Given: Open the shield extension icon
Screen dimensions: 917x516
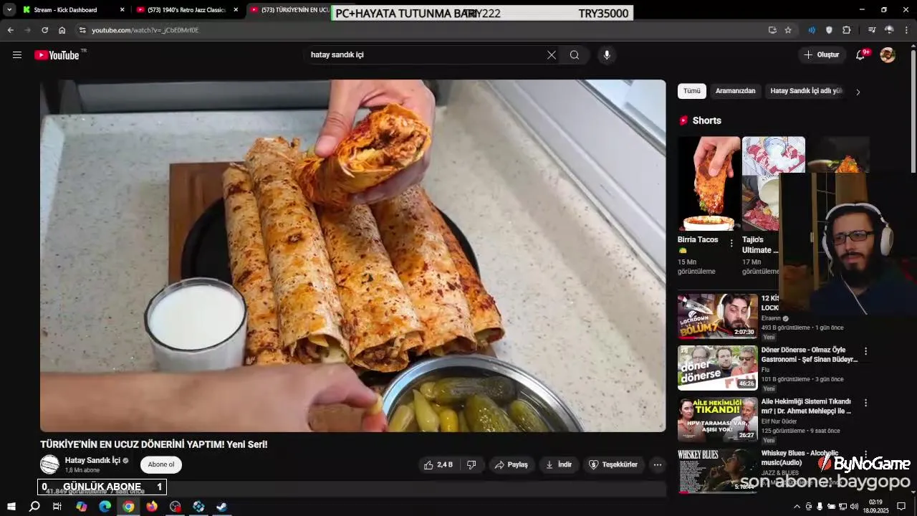Looking at the screenshot, I should (829, 30).
